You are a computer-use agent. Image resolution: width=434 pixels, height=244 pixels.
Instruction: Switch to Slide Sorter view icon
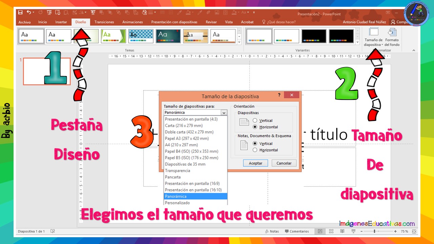(x=331, y=231)
